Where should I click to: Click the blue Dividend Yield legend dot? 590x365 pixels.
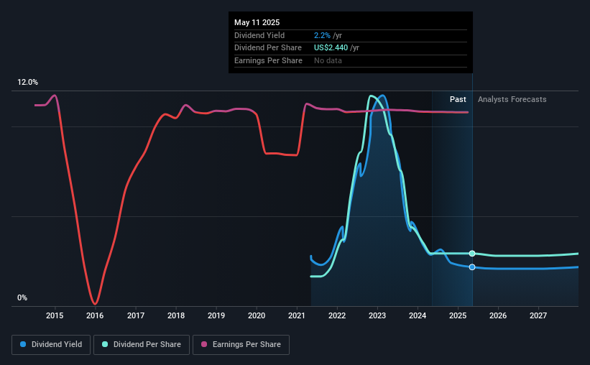tap(23, 344)
